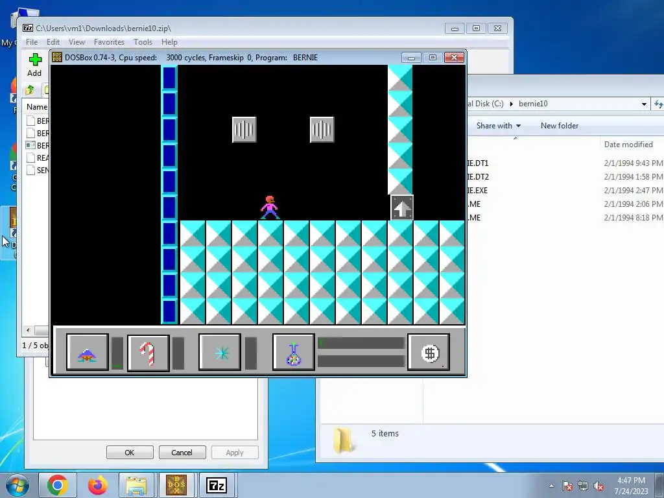Screen dimensions: 664x498
Task: Click New folder in Explorer toolbar
Action: [x=560, y=125]
